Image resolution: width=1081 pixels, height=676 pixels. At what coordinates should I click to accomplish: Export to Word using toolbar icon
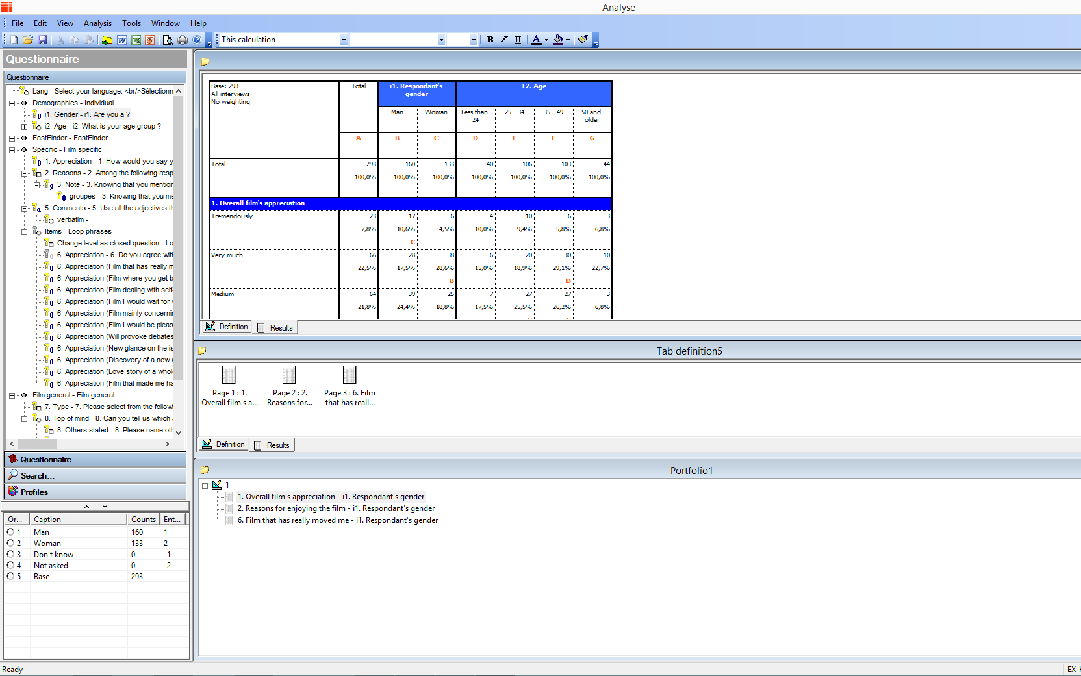(121, 40)
